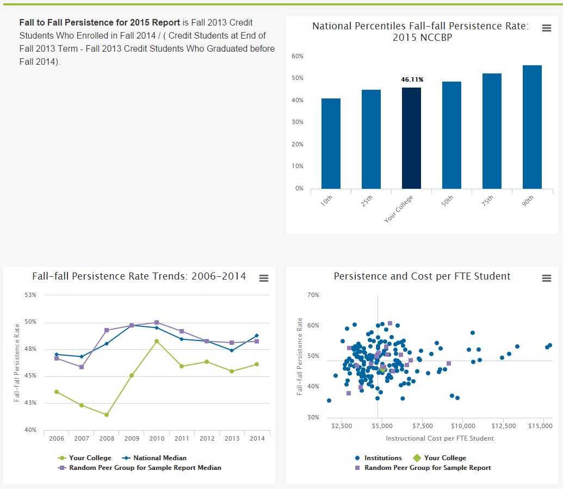The width and height of the screenshot is (563, 489).
Task: Open the Persistence and Cost chart hamburger menu
Action: pyautogui.click(x=547, y=278)
